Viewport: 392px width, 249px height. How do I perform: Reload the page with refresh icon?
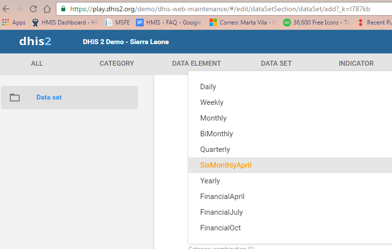33,9
